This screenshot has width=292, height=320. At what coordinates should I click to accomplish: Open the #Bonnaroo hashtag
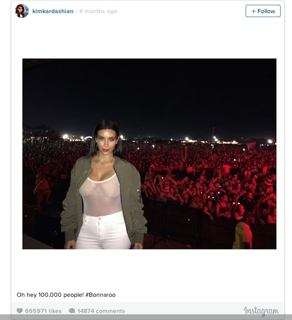[100, 295]
